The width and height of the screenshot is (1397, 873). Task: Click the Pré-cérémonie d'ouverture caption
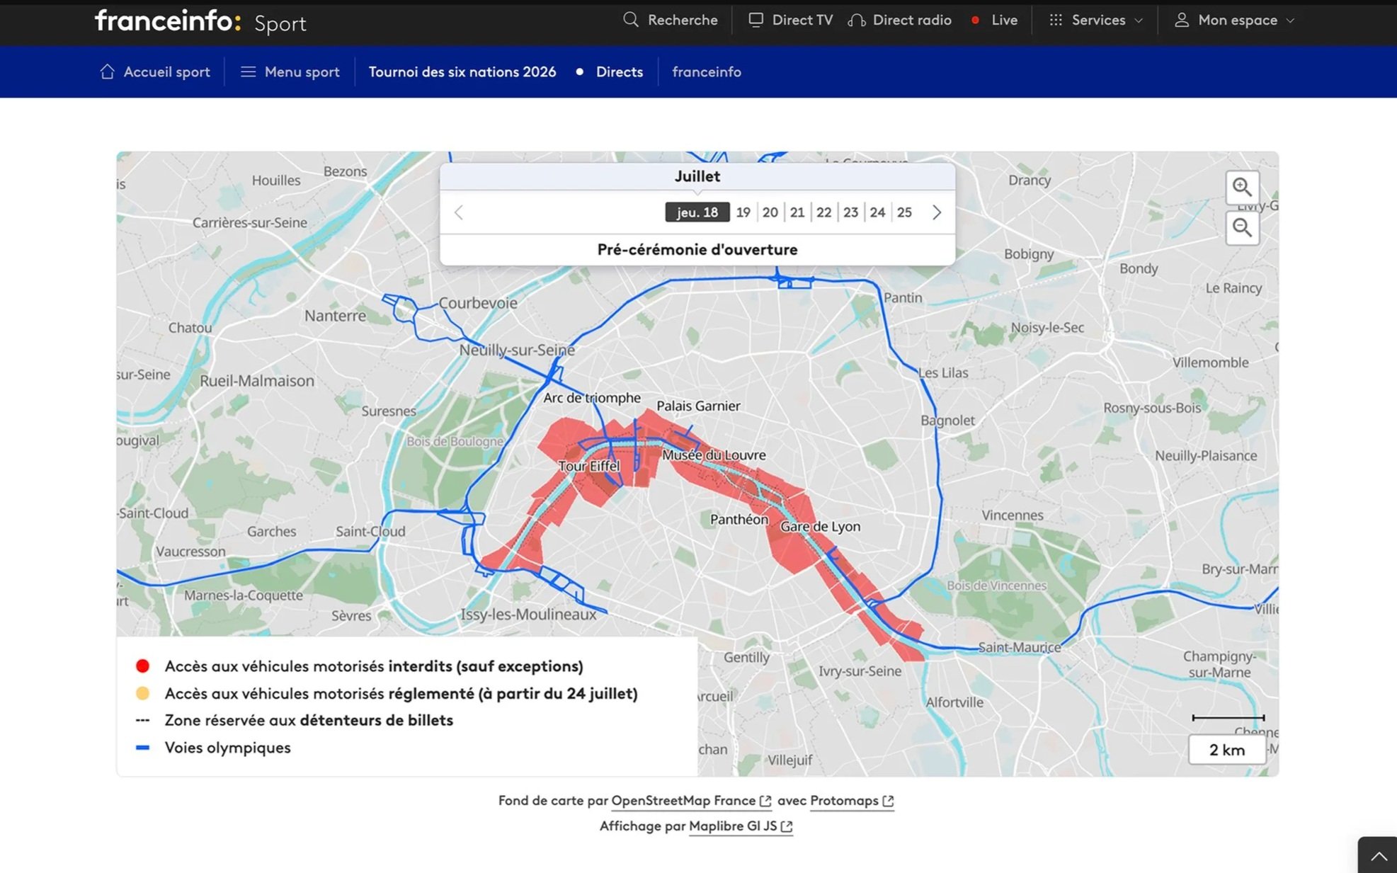(x=697, y=249)
